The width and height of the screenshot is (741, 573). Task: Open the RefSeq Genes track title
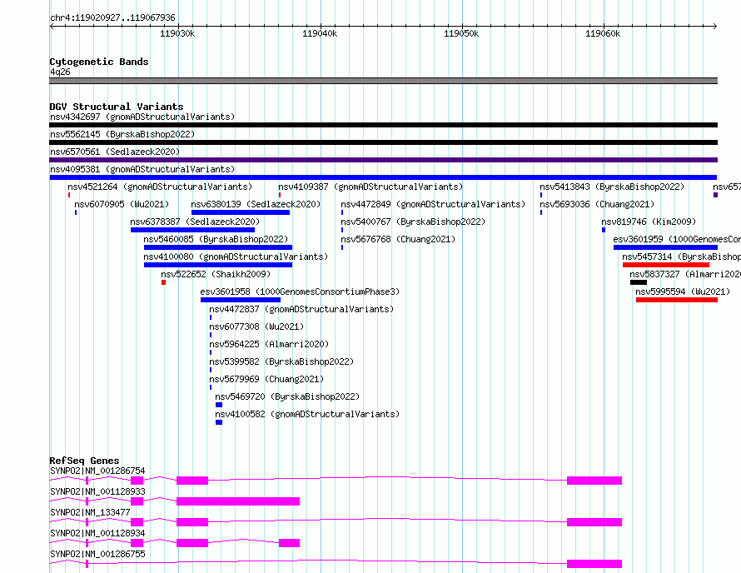coord(84,461)
